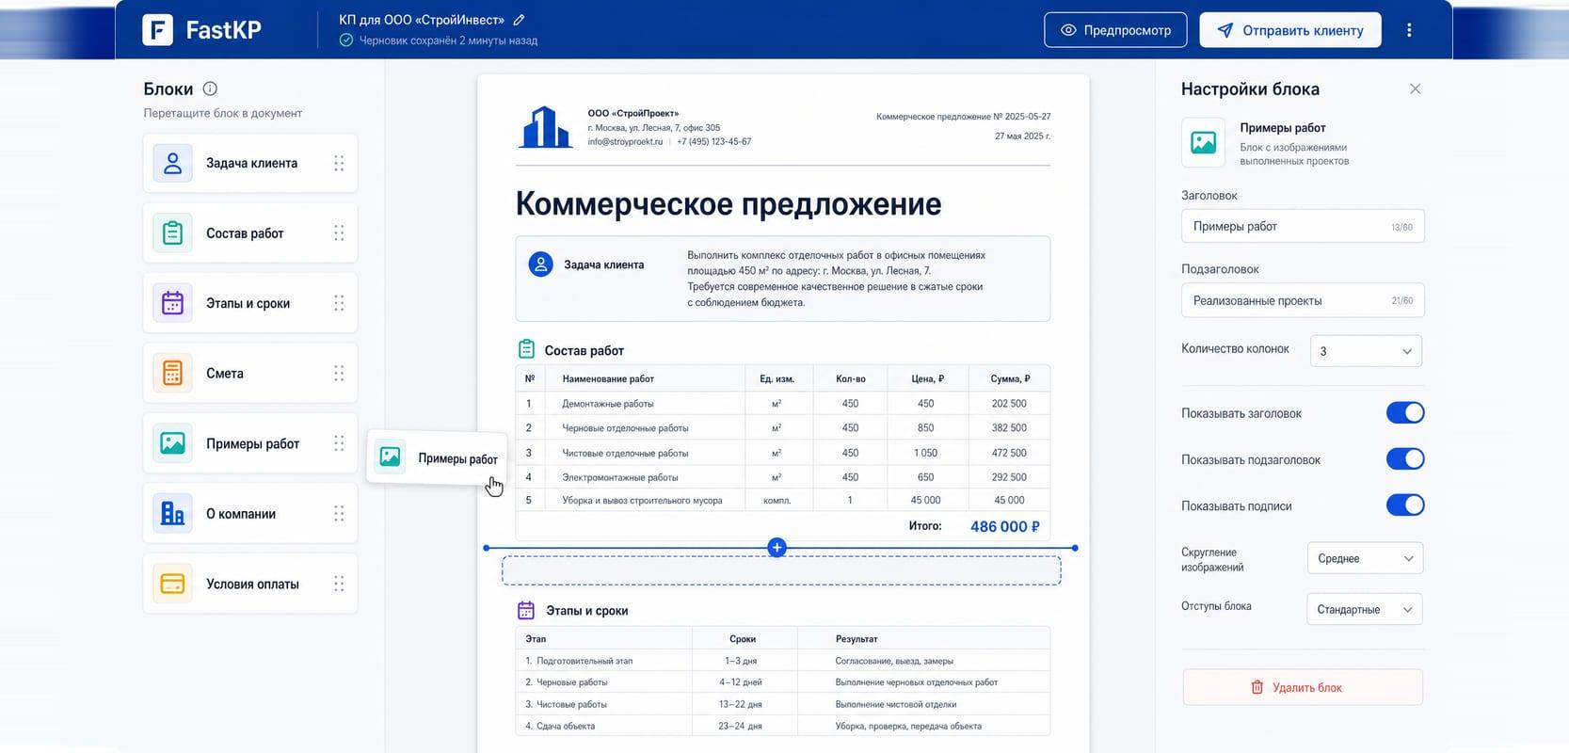This screenshot has height=753, width=1569.
Task: Click the Сдача объекта stage row
Action: (x=783, y=726)
